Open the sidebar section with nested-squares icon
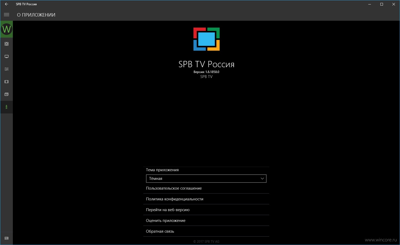 [x=7, y=44]
